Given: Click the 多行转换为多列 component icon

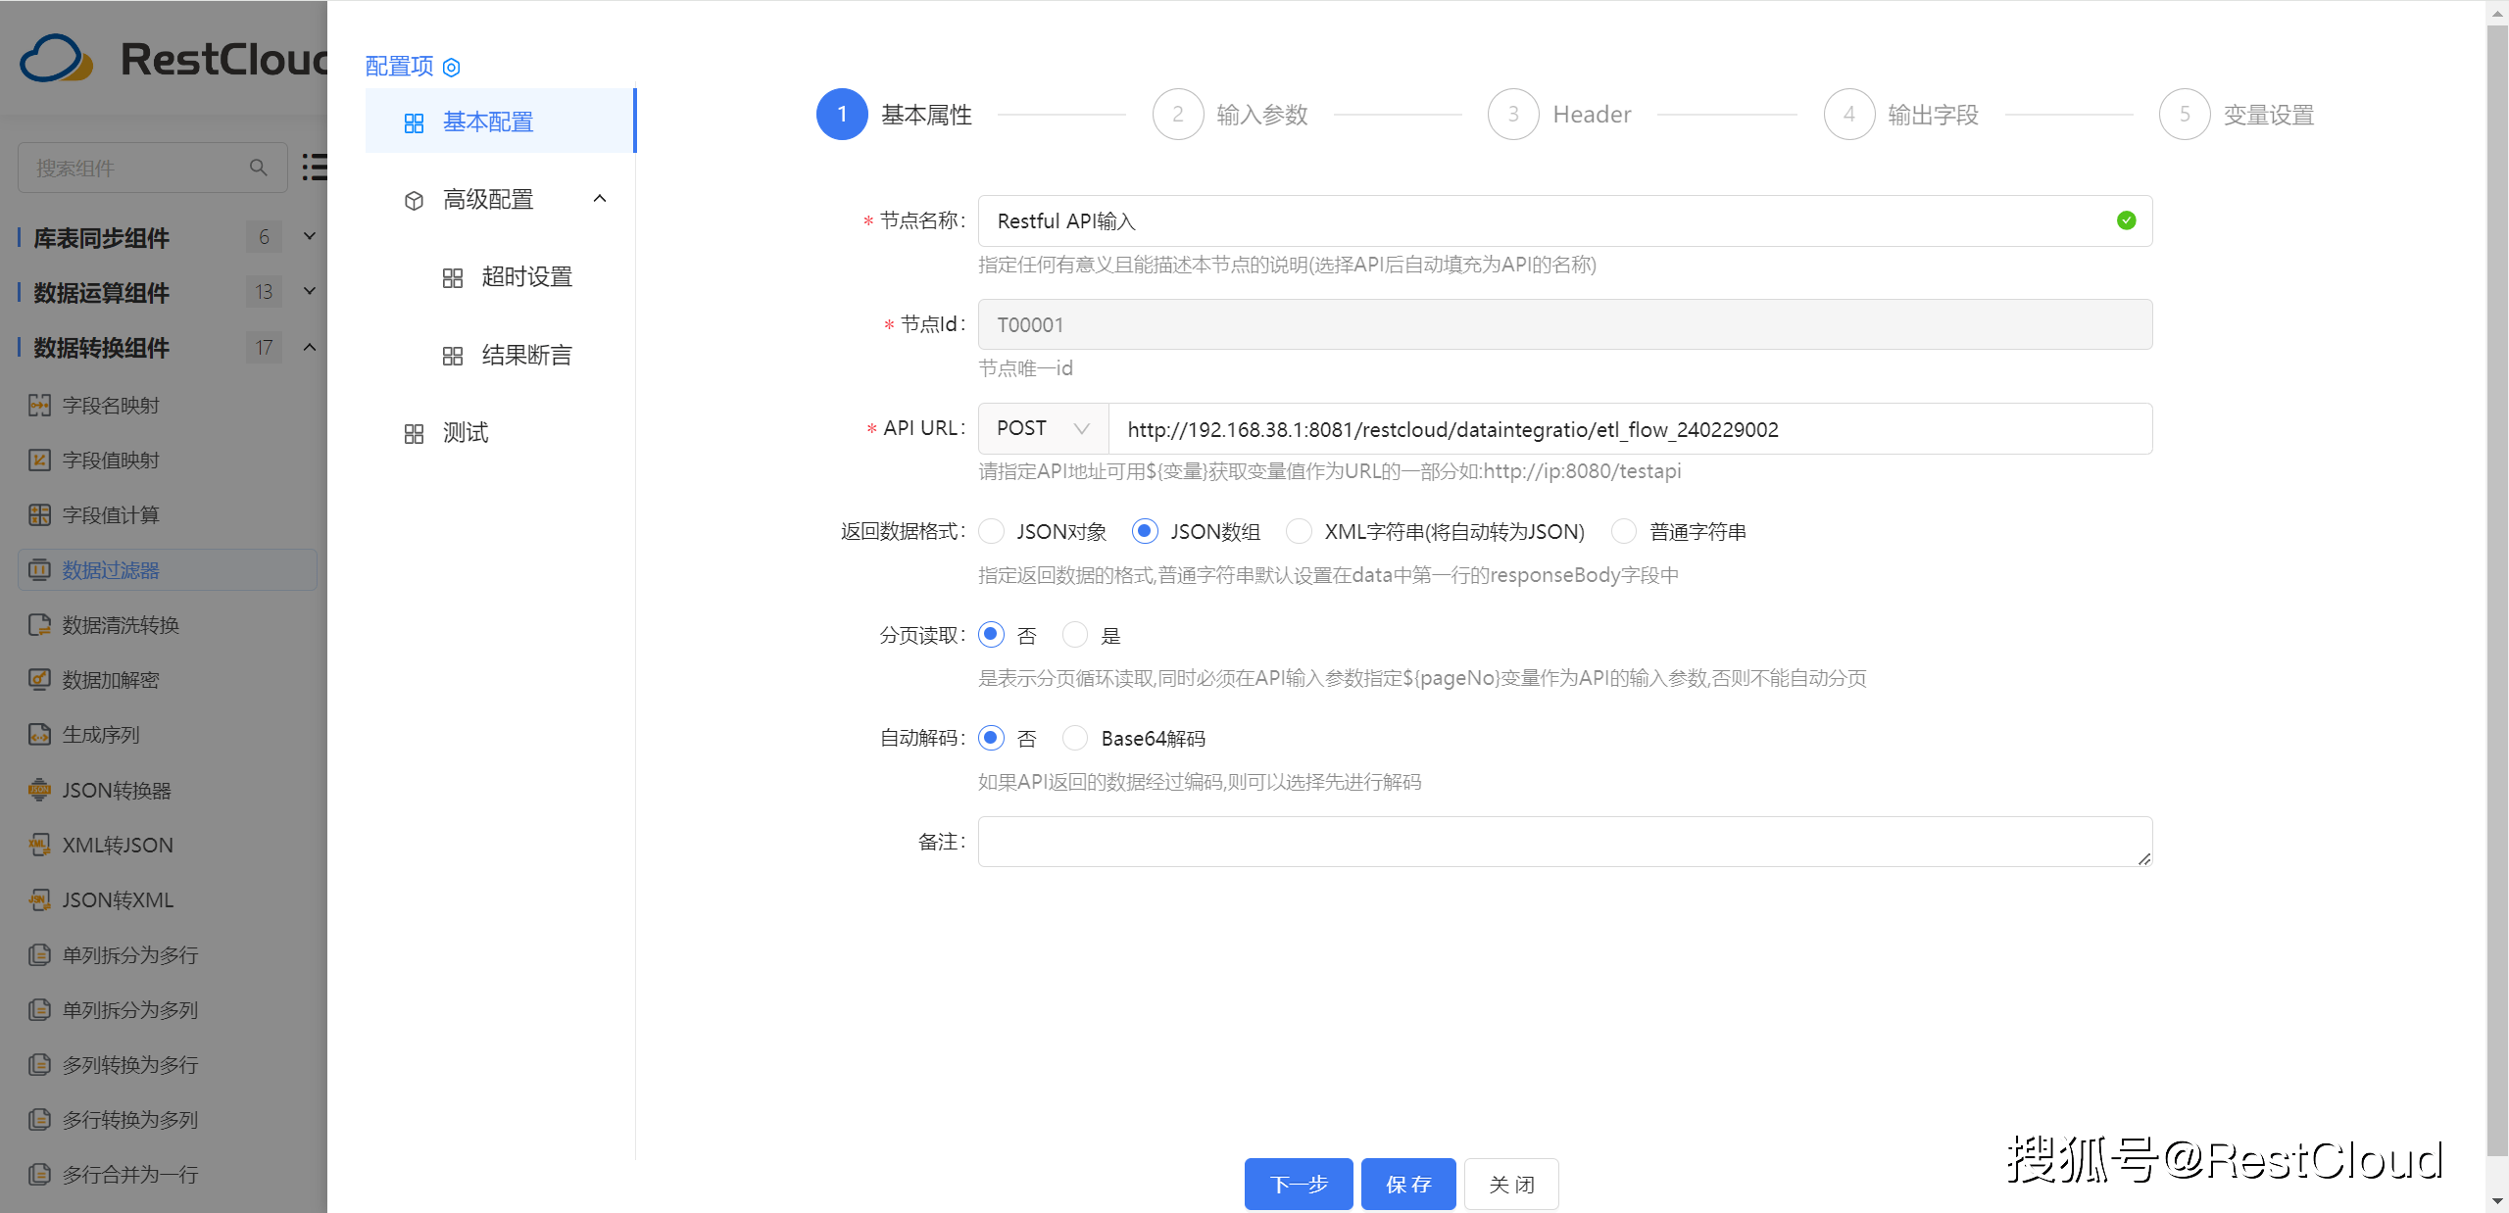Looking at the screenshot, I should pyautogui.click(x=39, y=1119).
